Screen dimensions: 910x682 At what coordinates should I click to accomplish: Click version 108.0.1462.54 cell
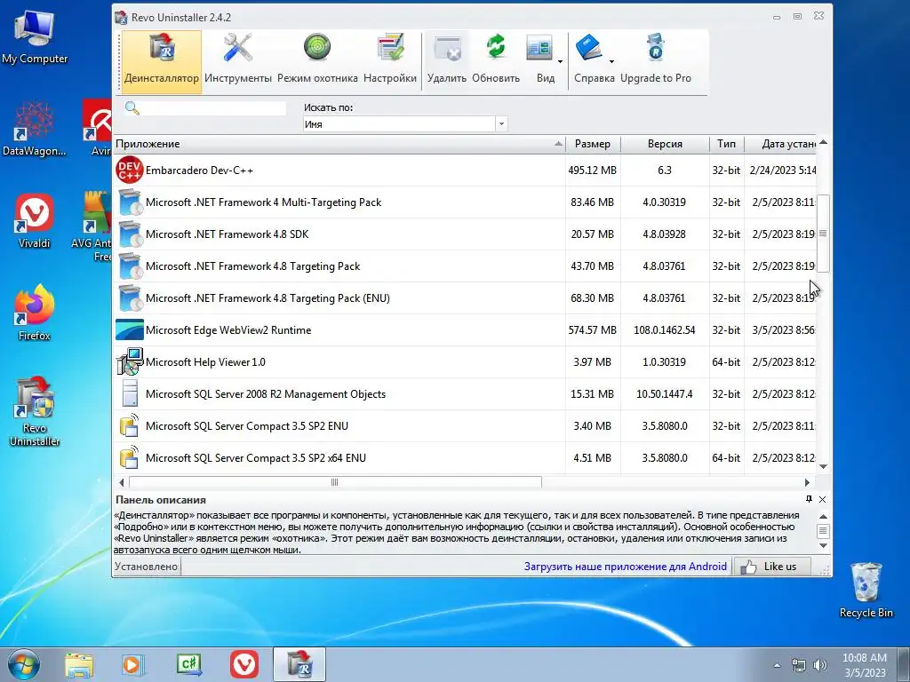665,330
